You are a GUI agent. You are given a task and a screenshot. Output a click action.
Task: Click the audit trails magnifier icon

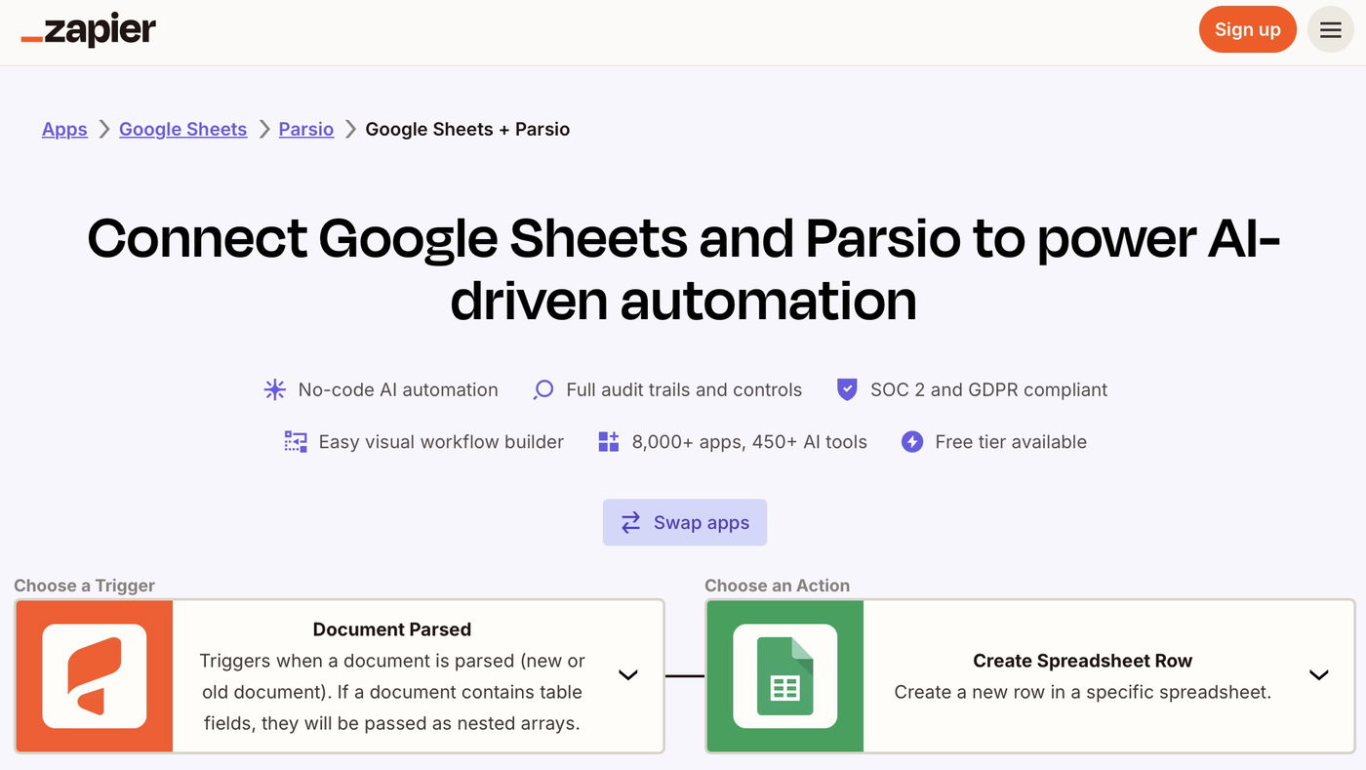coord(542,389)
